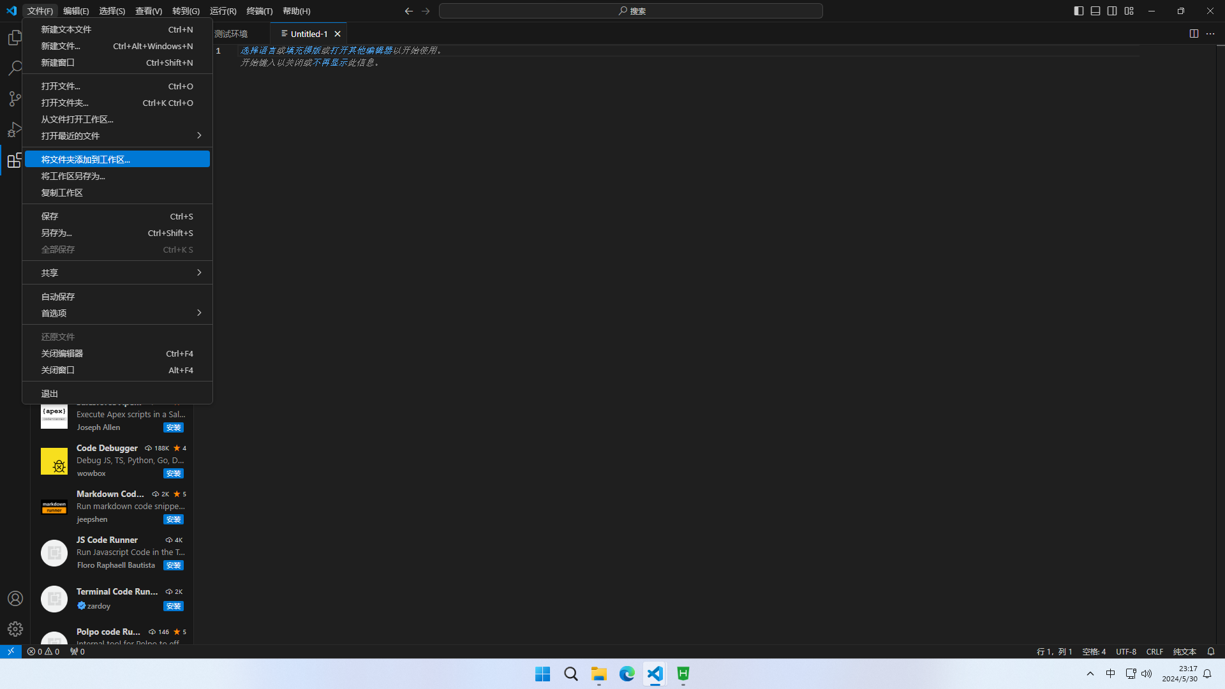
Task: Click the title bar search field
Action: click(x=630, y=11)
